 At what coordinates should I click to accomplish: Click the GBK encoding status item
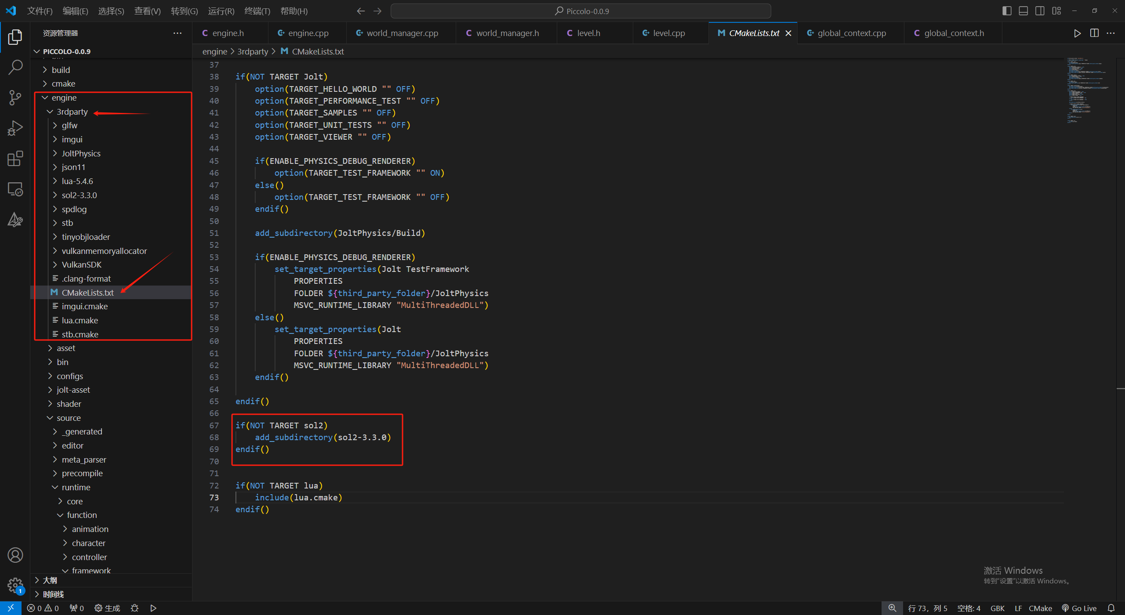997,608
